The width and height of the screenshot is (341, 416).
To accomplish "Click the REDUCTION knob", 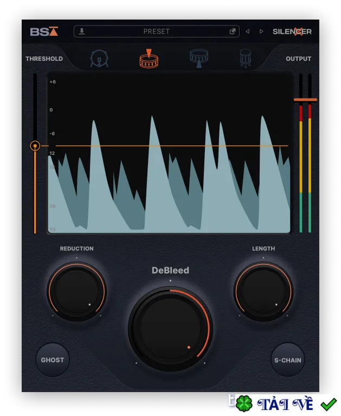I will [77, 291].
